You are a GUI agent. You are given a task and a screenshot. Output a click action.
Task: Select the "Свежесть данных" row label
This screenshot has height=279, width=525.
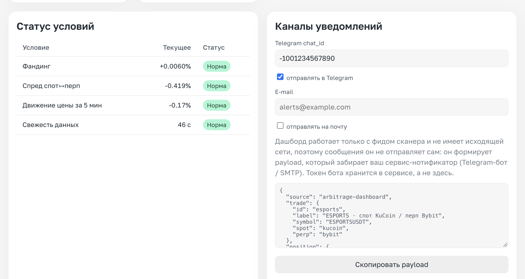click(x=50, y=125)
